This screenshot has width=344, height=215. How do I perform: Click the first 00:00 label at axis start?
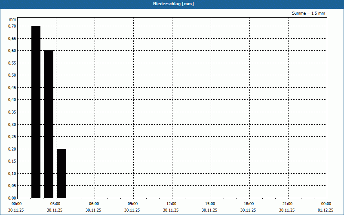16,203
